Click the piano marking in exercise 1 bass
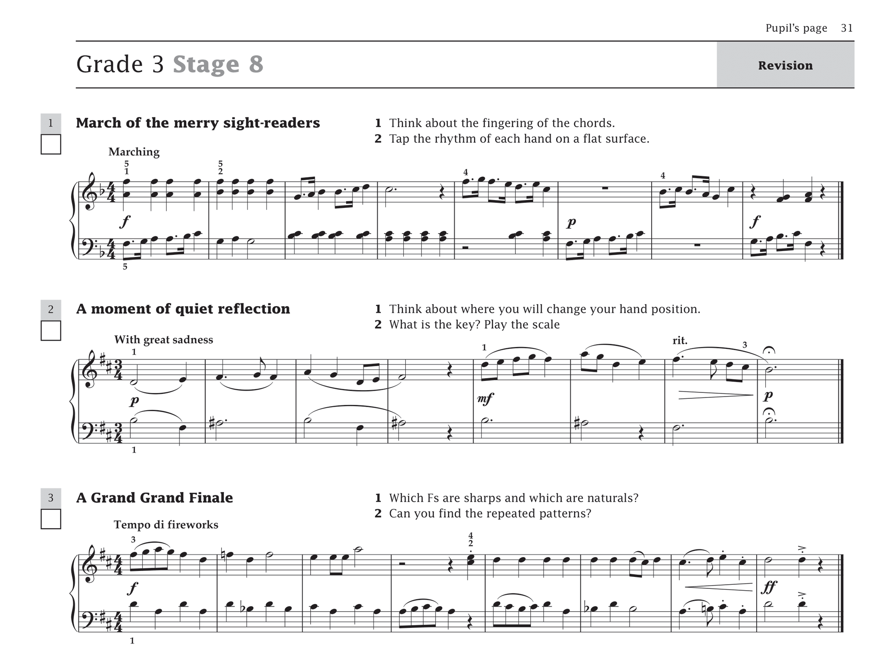 coord(571,223)
